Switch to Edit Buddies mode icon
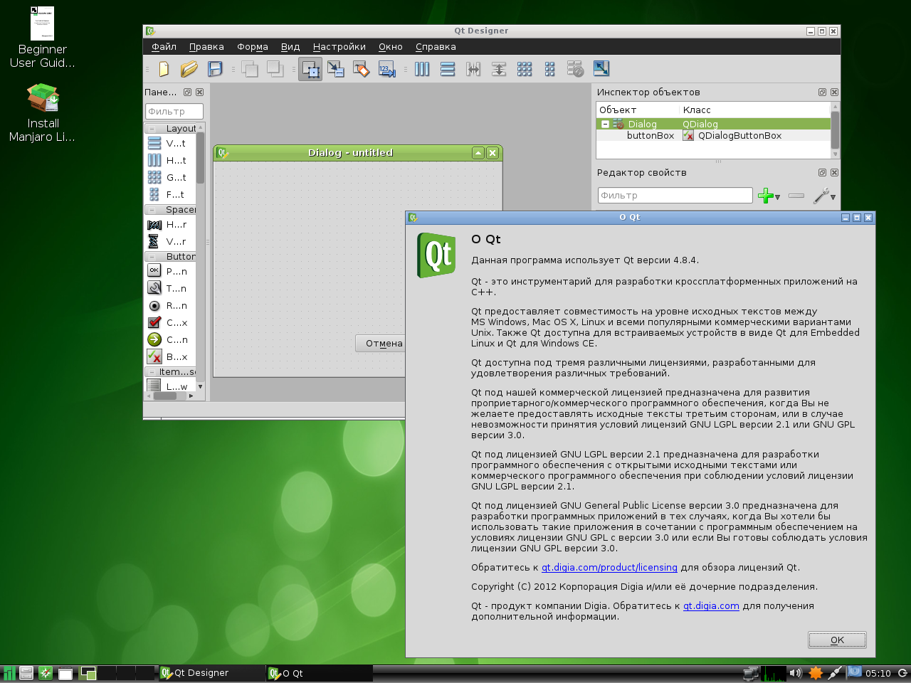 [362, 69]
